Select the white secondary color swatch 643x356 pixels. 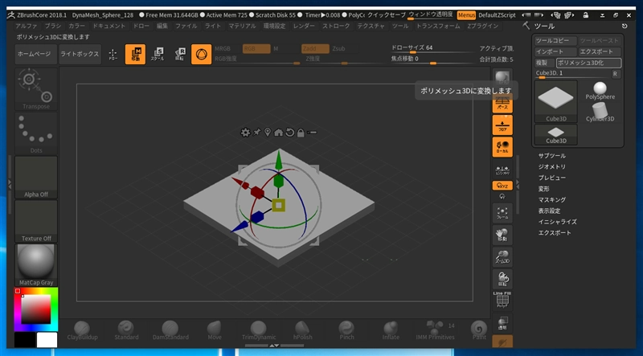point(47,341)
